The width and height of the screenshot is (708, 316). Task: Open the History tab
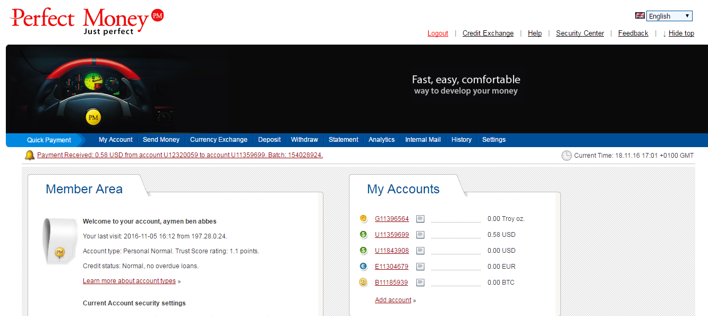point(462,140)
